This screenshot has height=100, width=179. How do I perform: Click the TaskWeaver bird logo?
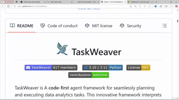(x=62, y=49)
